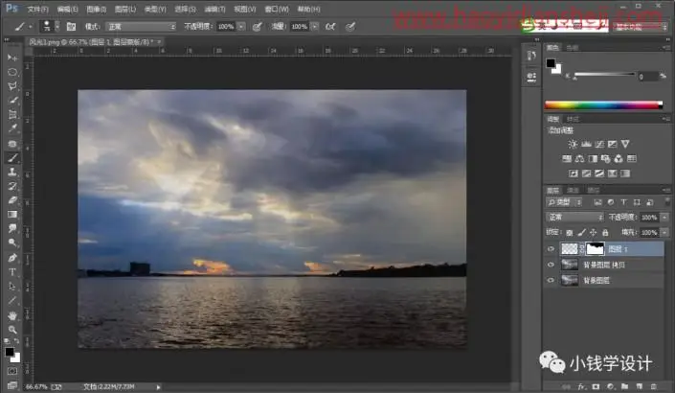This screenshot has width=675, height=393.
Task: Pick a color from the spectrum ramp
Action: coord(603,105)
